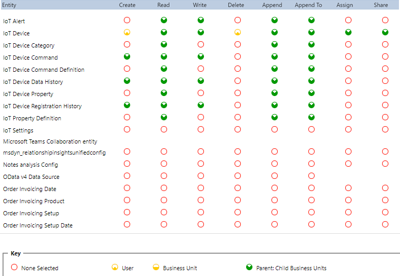Toggle Delete privilege for IoT Alert
Image resolution: width=400 pixels, height=276 pixels.
coord(238,20)
